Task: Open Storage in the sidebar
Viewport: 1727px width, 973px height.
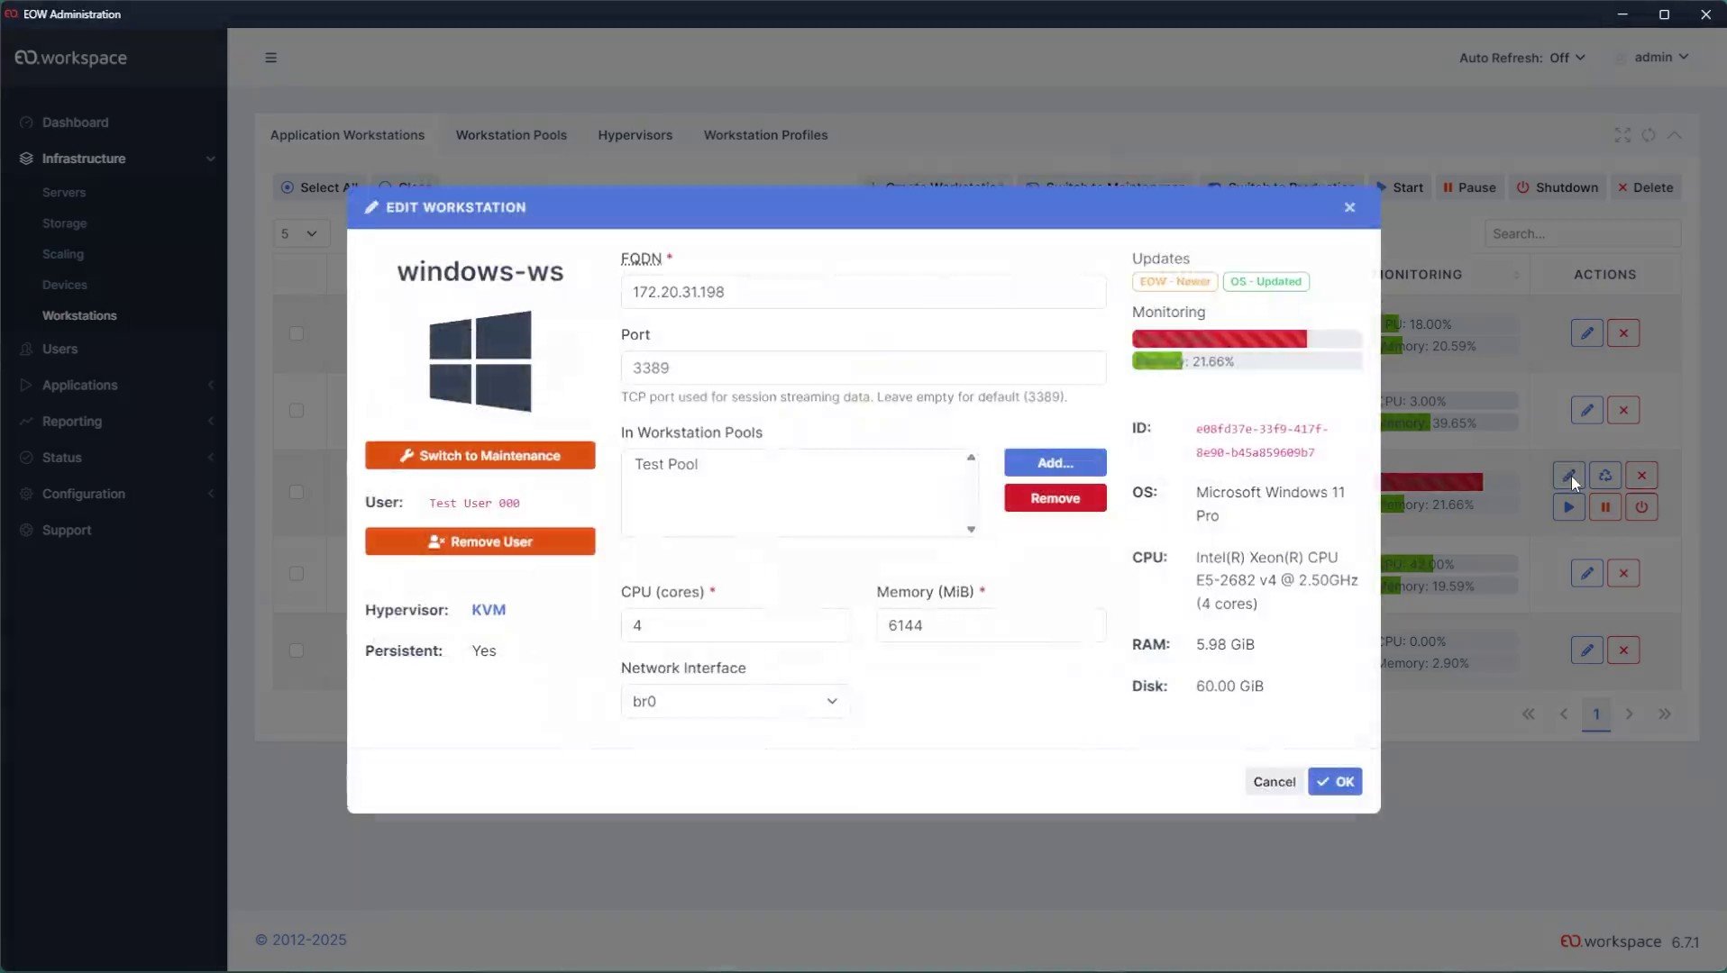Action: tap(65, 223)
